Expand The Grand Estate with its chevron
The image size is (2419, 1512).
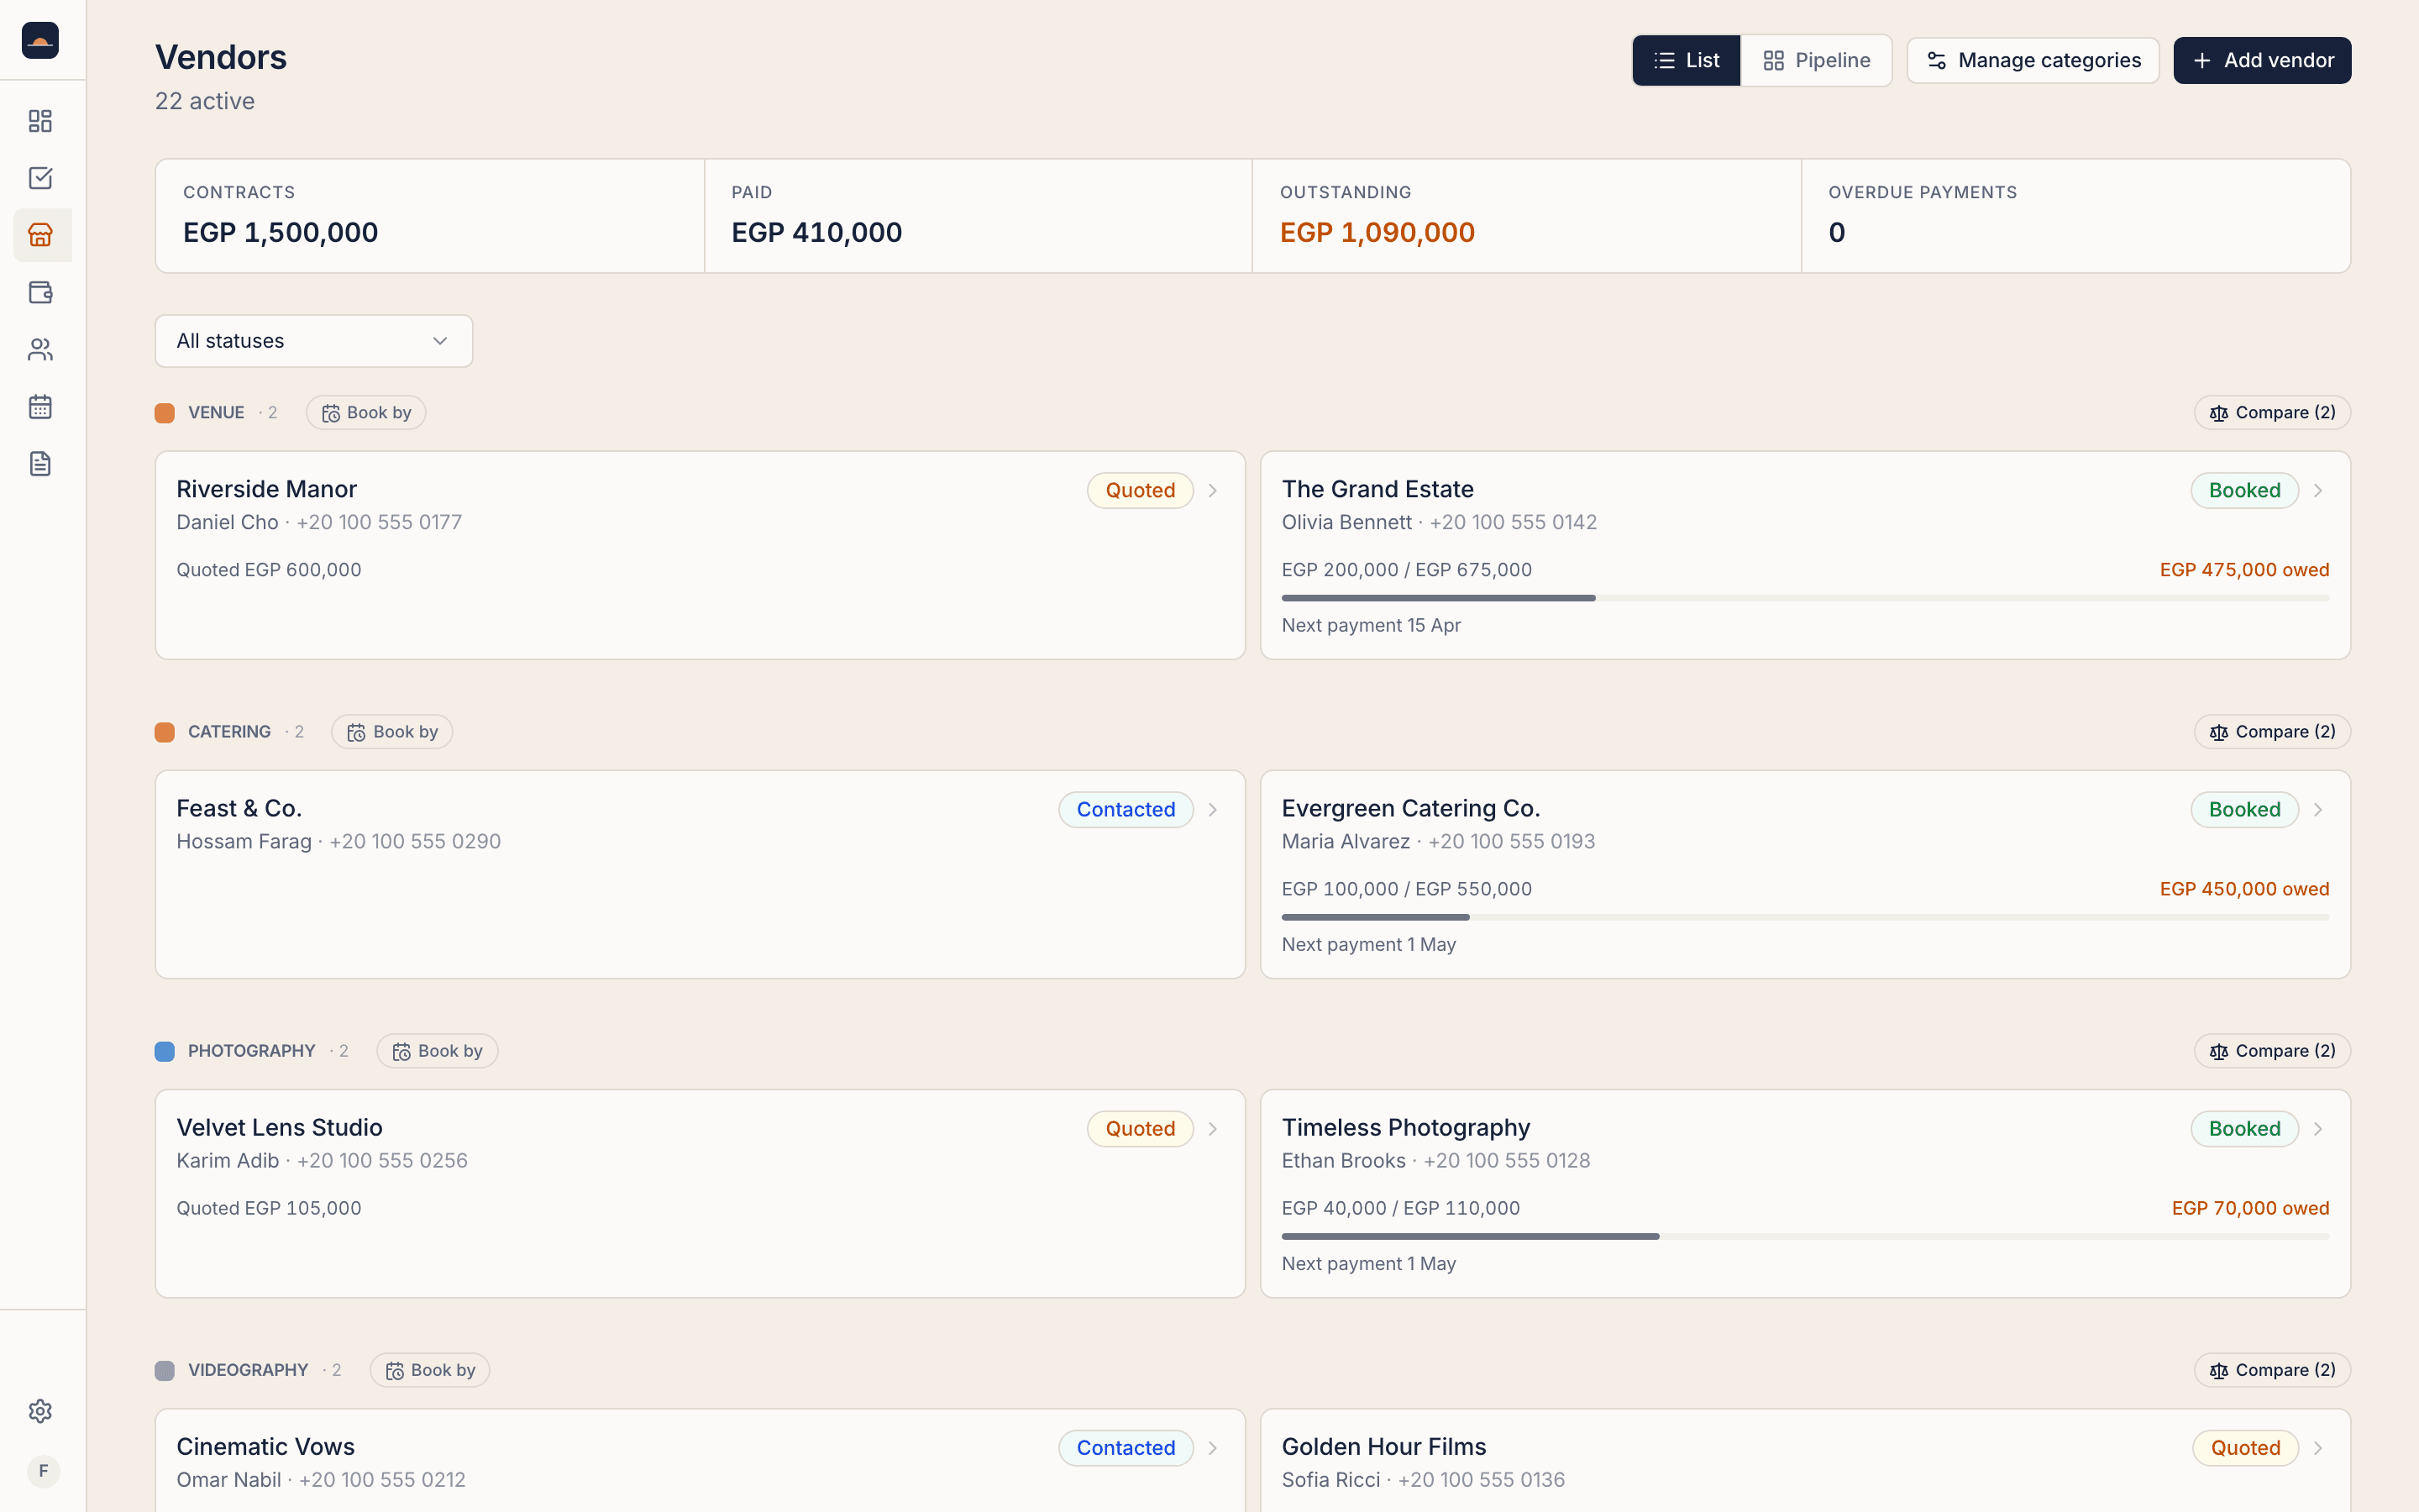2318,490
